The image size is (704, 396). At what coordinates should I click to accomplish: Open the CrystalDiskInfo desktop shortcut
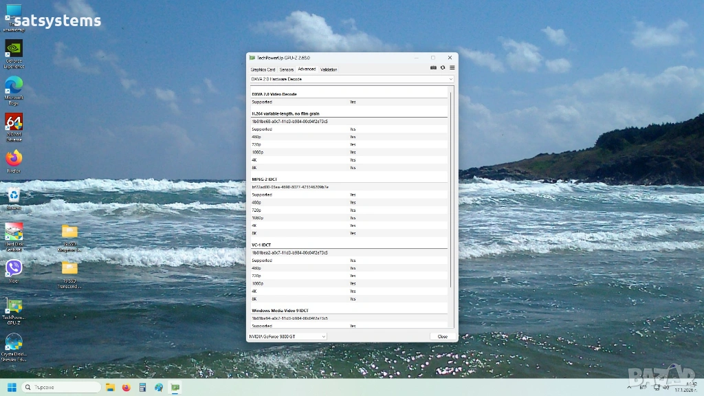pyautogui.click(x=14, y=343)
